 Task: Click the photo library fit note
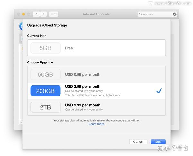click(x=93, y=95)
